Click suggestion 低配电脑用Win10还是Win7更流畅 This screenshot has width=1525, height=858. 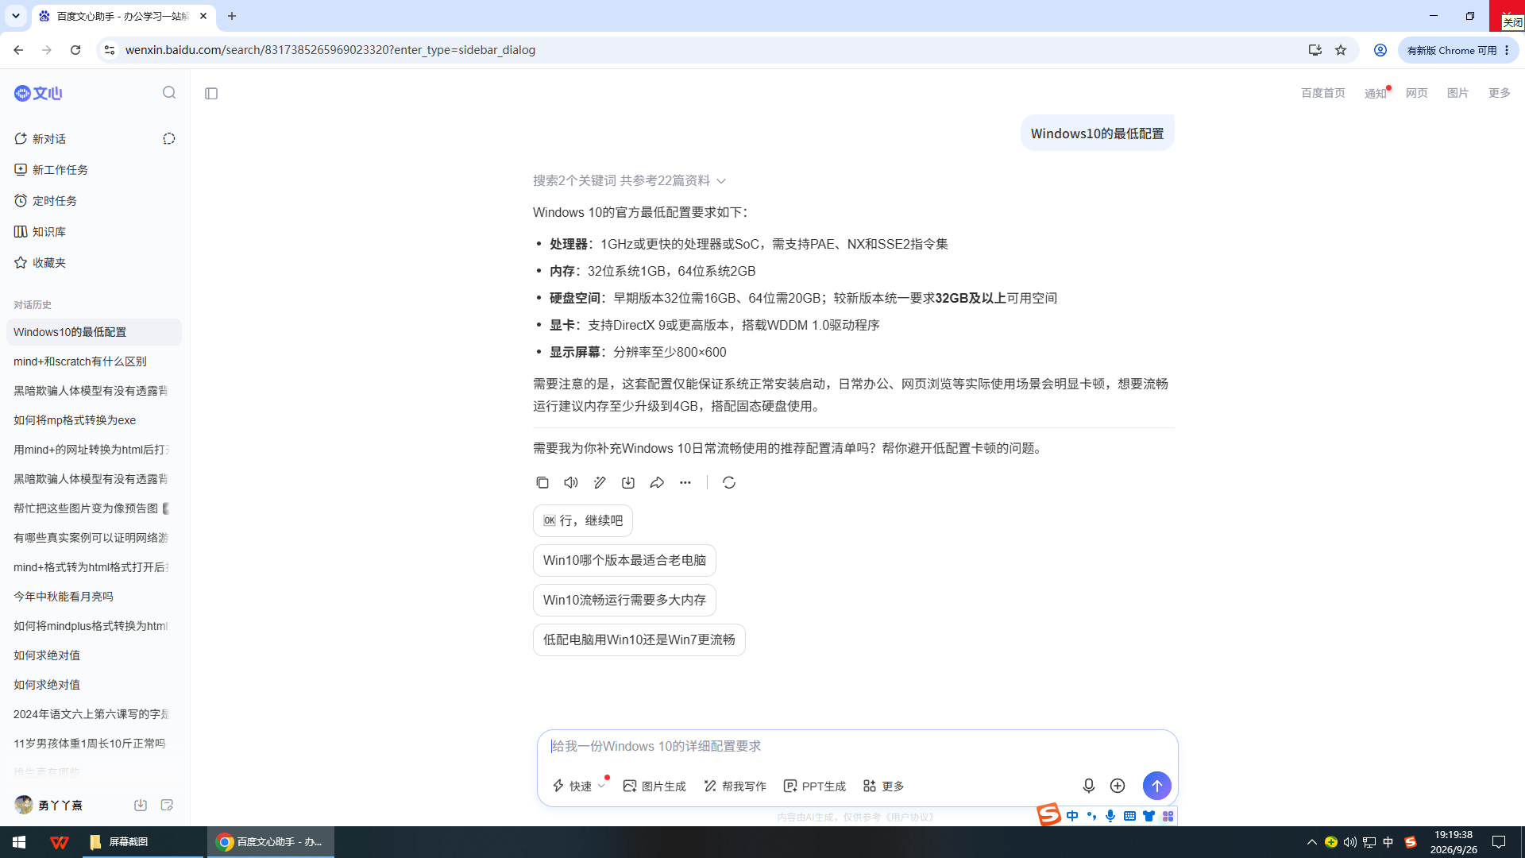[639, 640]
